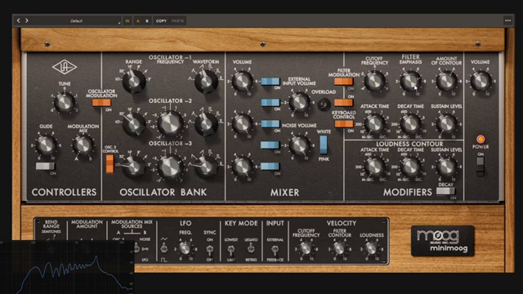Click Loudness Contour Attack Time knob
Screen dimensions: 523x294
click(374, 167)
